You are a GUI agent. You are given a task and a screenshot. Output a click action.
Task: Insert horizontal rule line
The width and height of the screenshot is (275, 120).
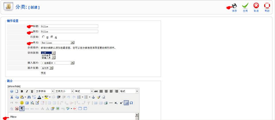coord(111,103)
